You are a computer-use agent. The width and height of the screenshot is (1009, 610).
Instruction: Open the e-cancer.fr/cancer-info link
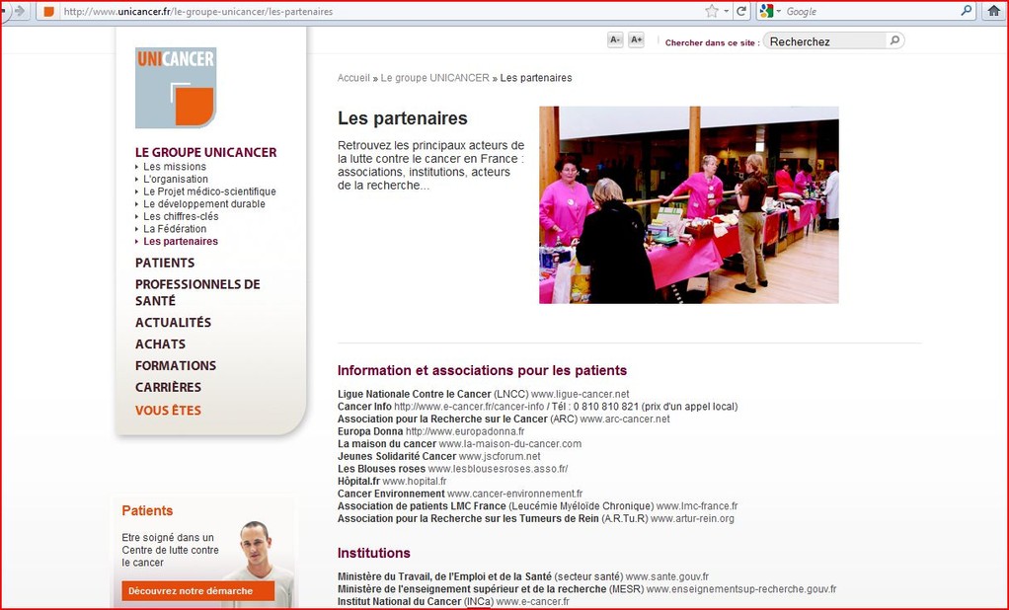(x=469, y=407)
